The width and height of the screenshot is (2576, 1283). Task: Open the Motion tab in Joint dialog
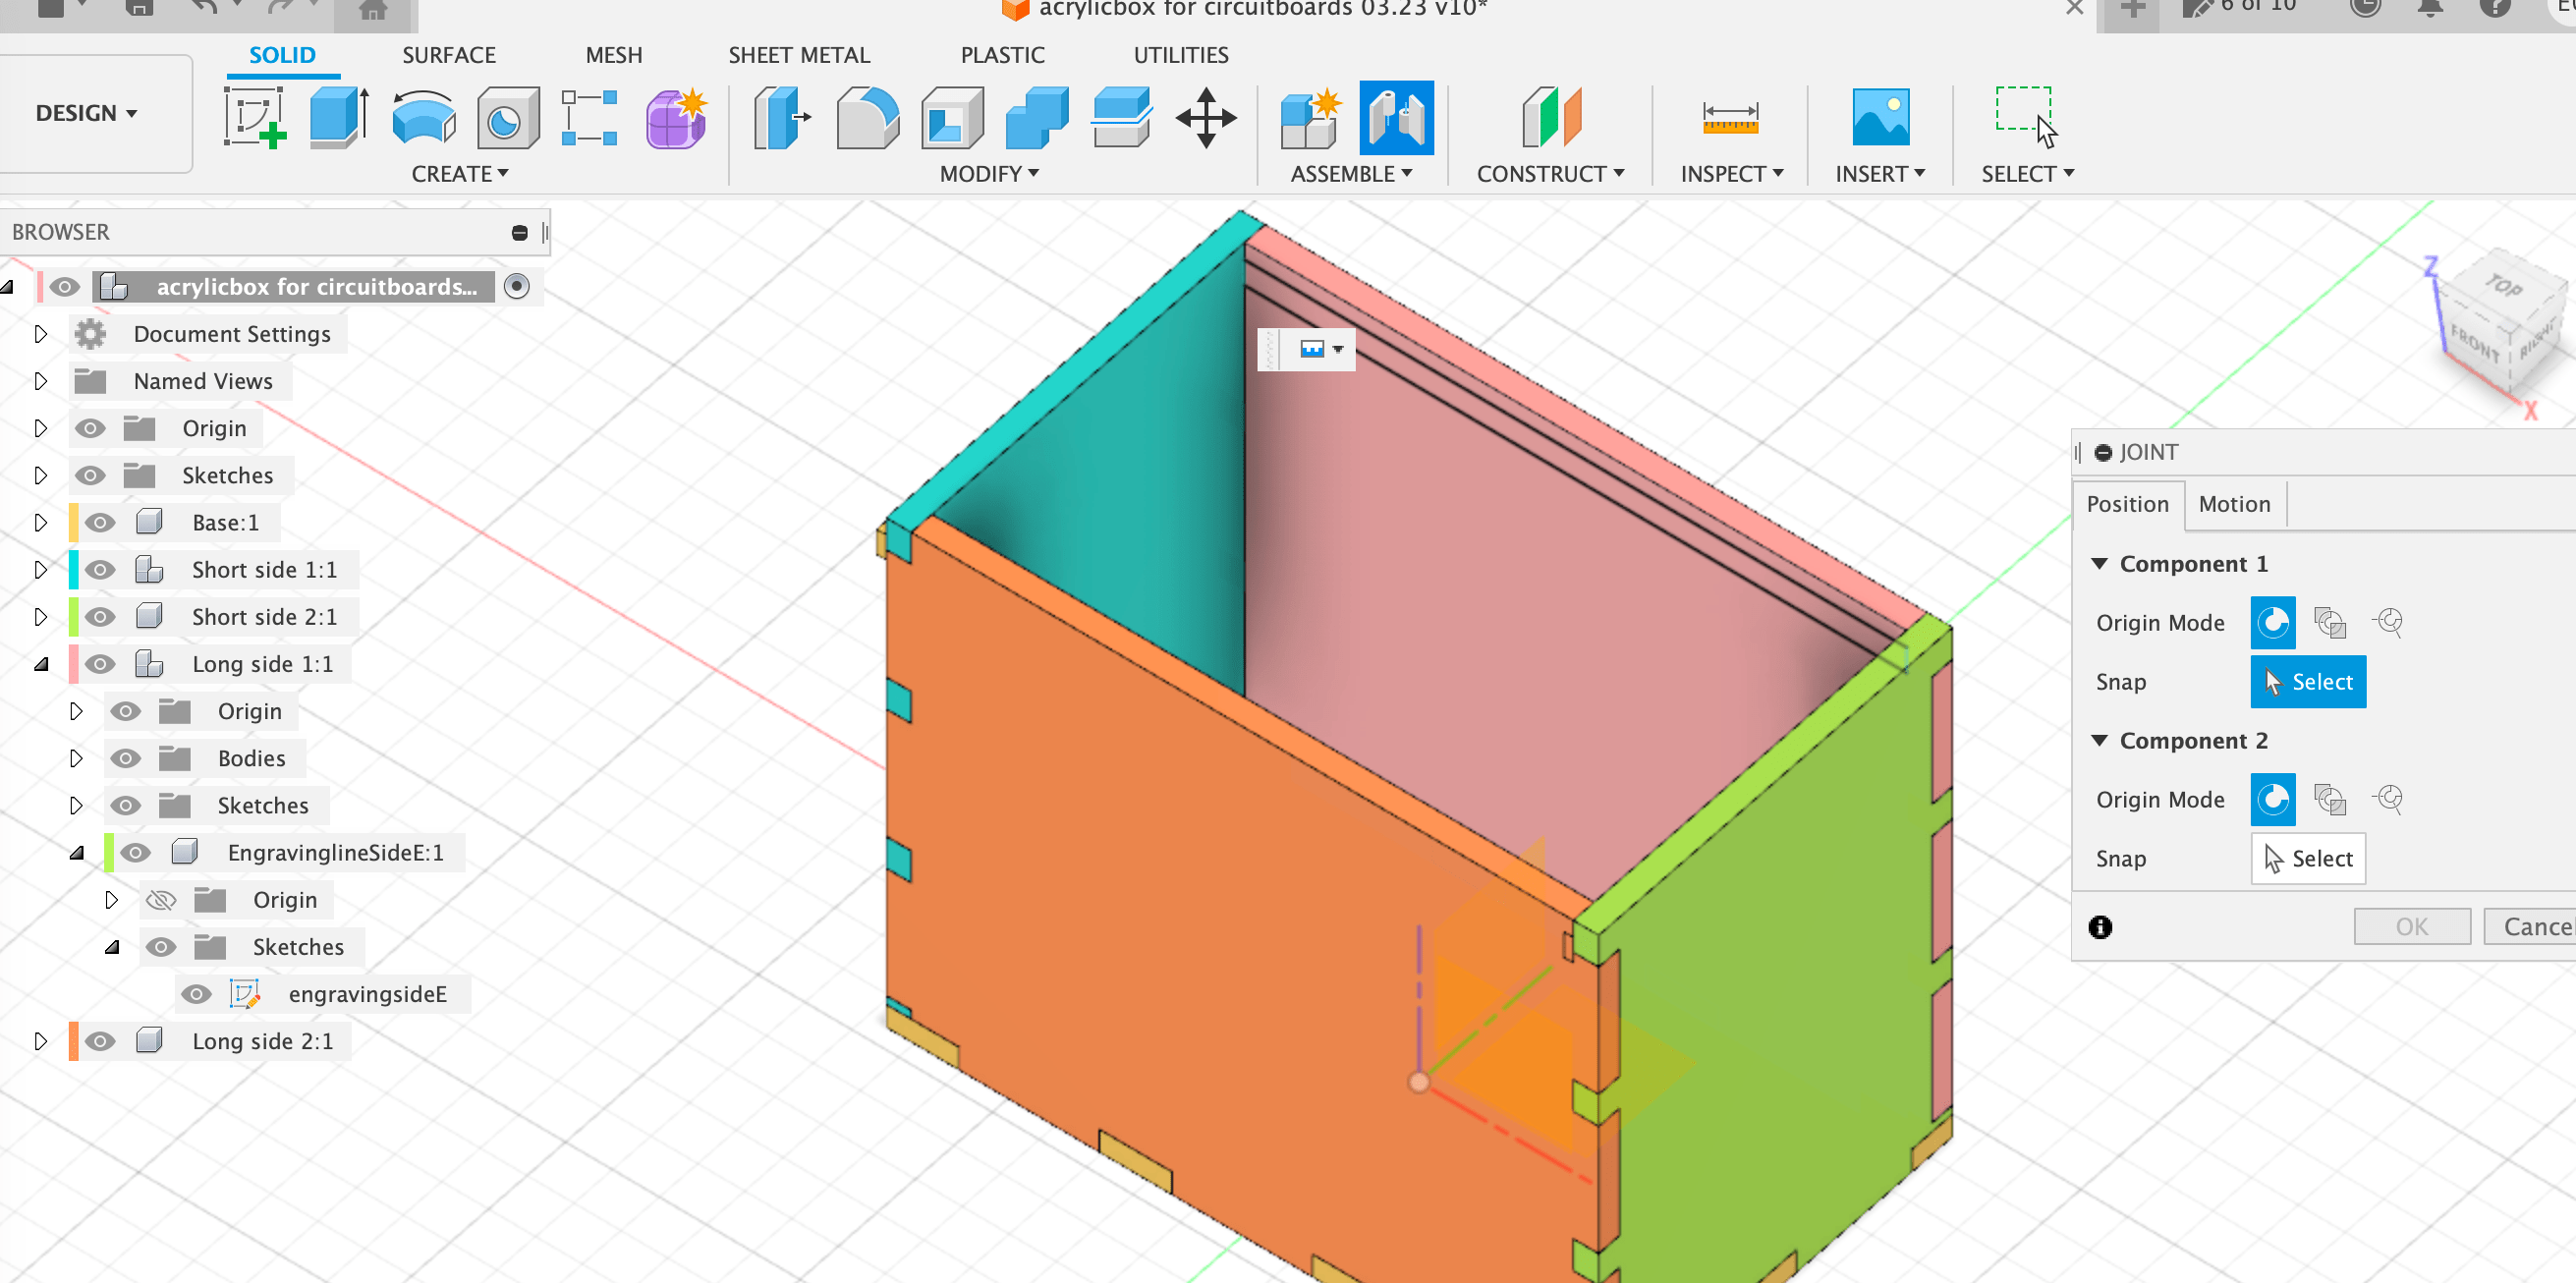pyautogui.click(x=2234, y=504)
